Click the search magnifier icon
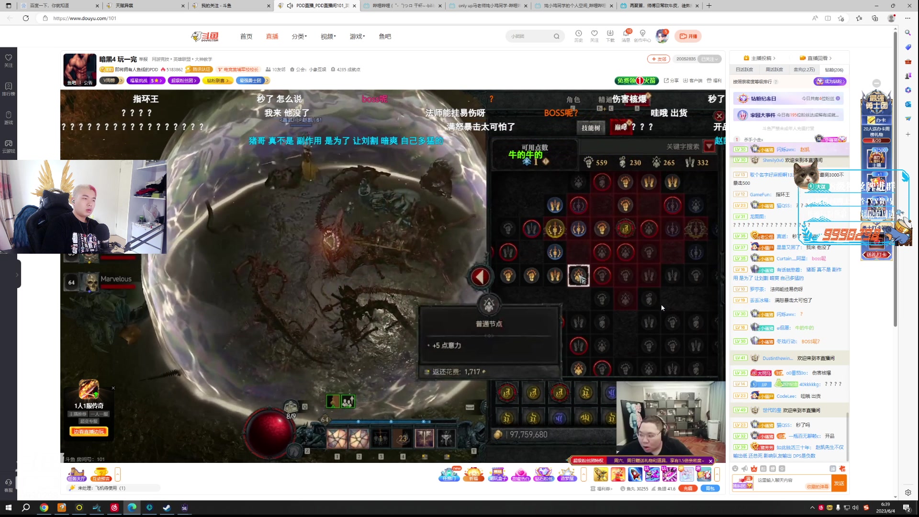 556,36
